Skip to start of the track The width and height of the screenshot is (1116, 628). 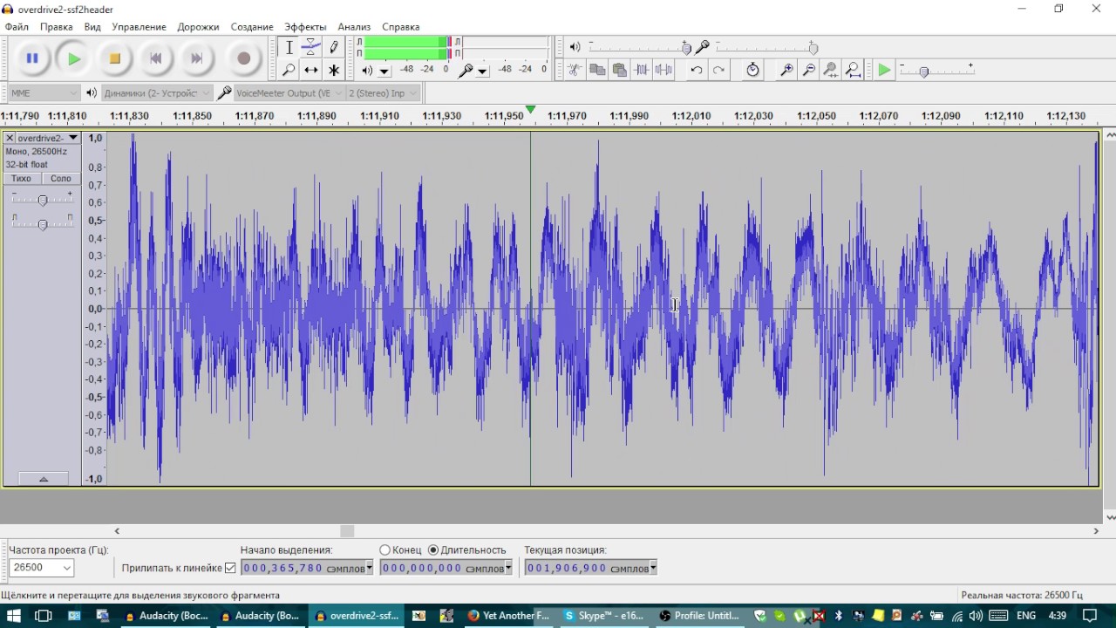pos(156,58)
